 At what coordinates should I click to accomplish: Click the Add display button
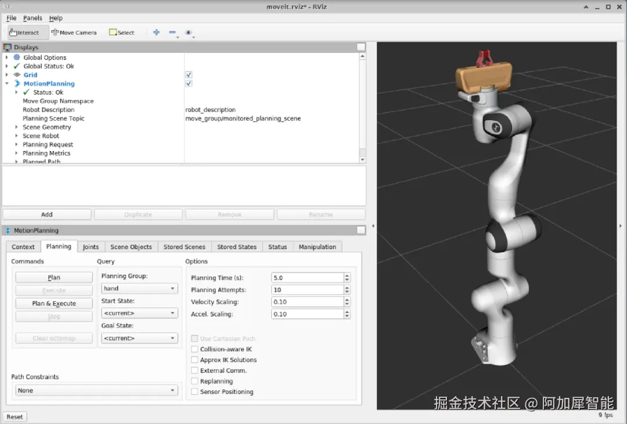pyautogui.click(x=47, y=214)
